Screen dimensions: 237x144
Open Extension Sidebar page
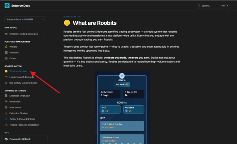pos(18,113)
